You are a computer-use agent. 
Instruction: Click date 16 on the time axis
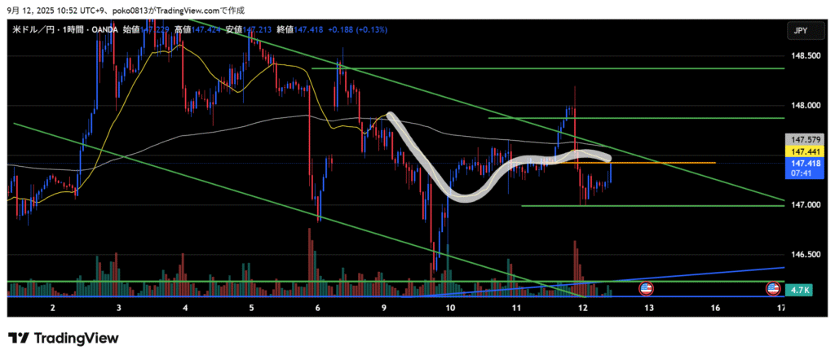coord(715,308)
